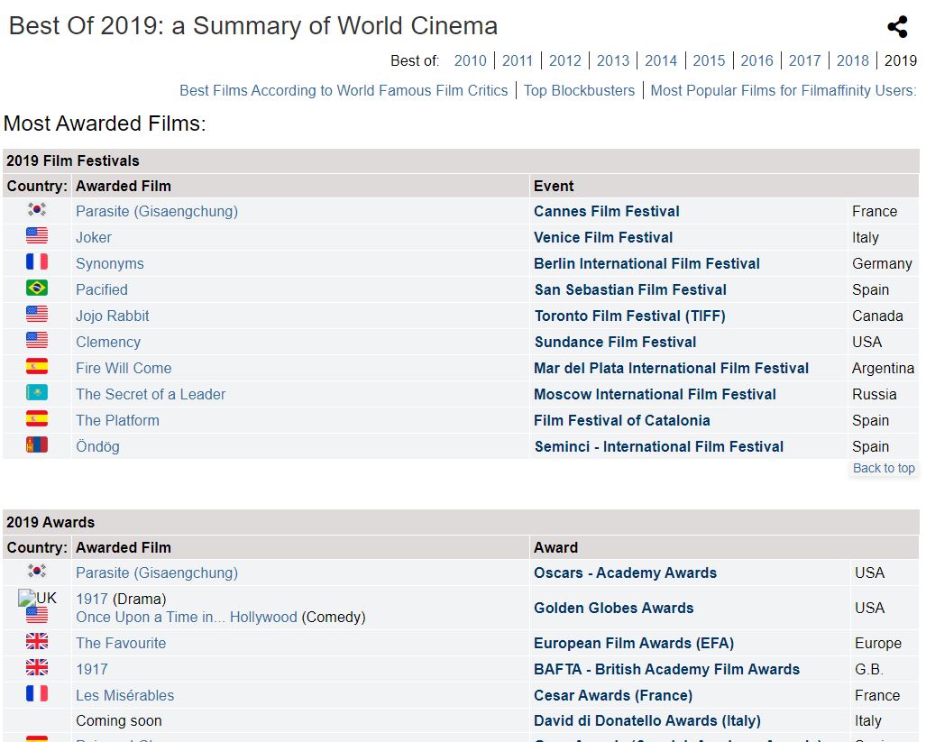The width and height of the screenshot is (926, 742).
Task: Click the South Korea flag beside Cannes Parasite
Action: pos(37,210)
